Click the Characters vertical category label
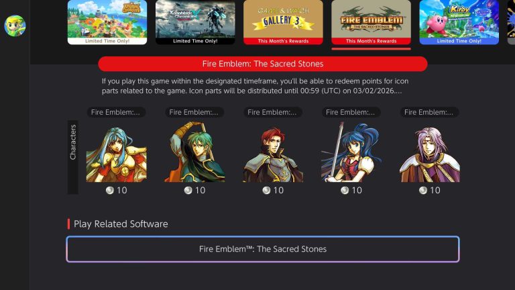Screen dimensions: 515x290 point(73,157)
